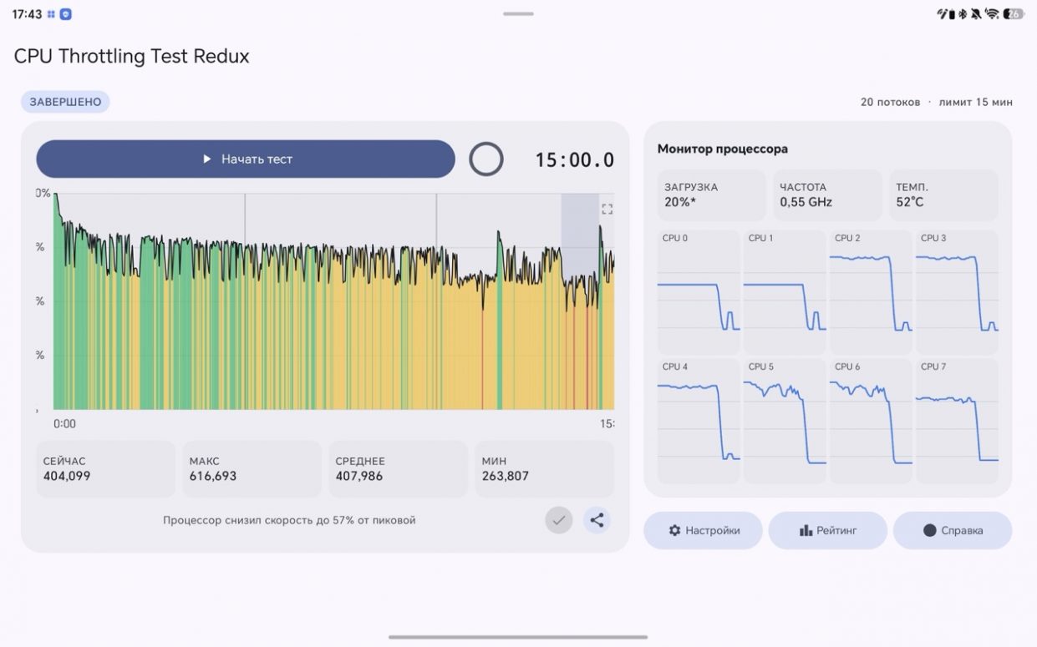Tap the ТЕМП. temperature tile

943,195
